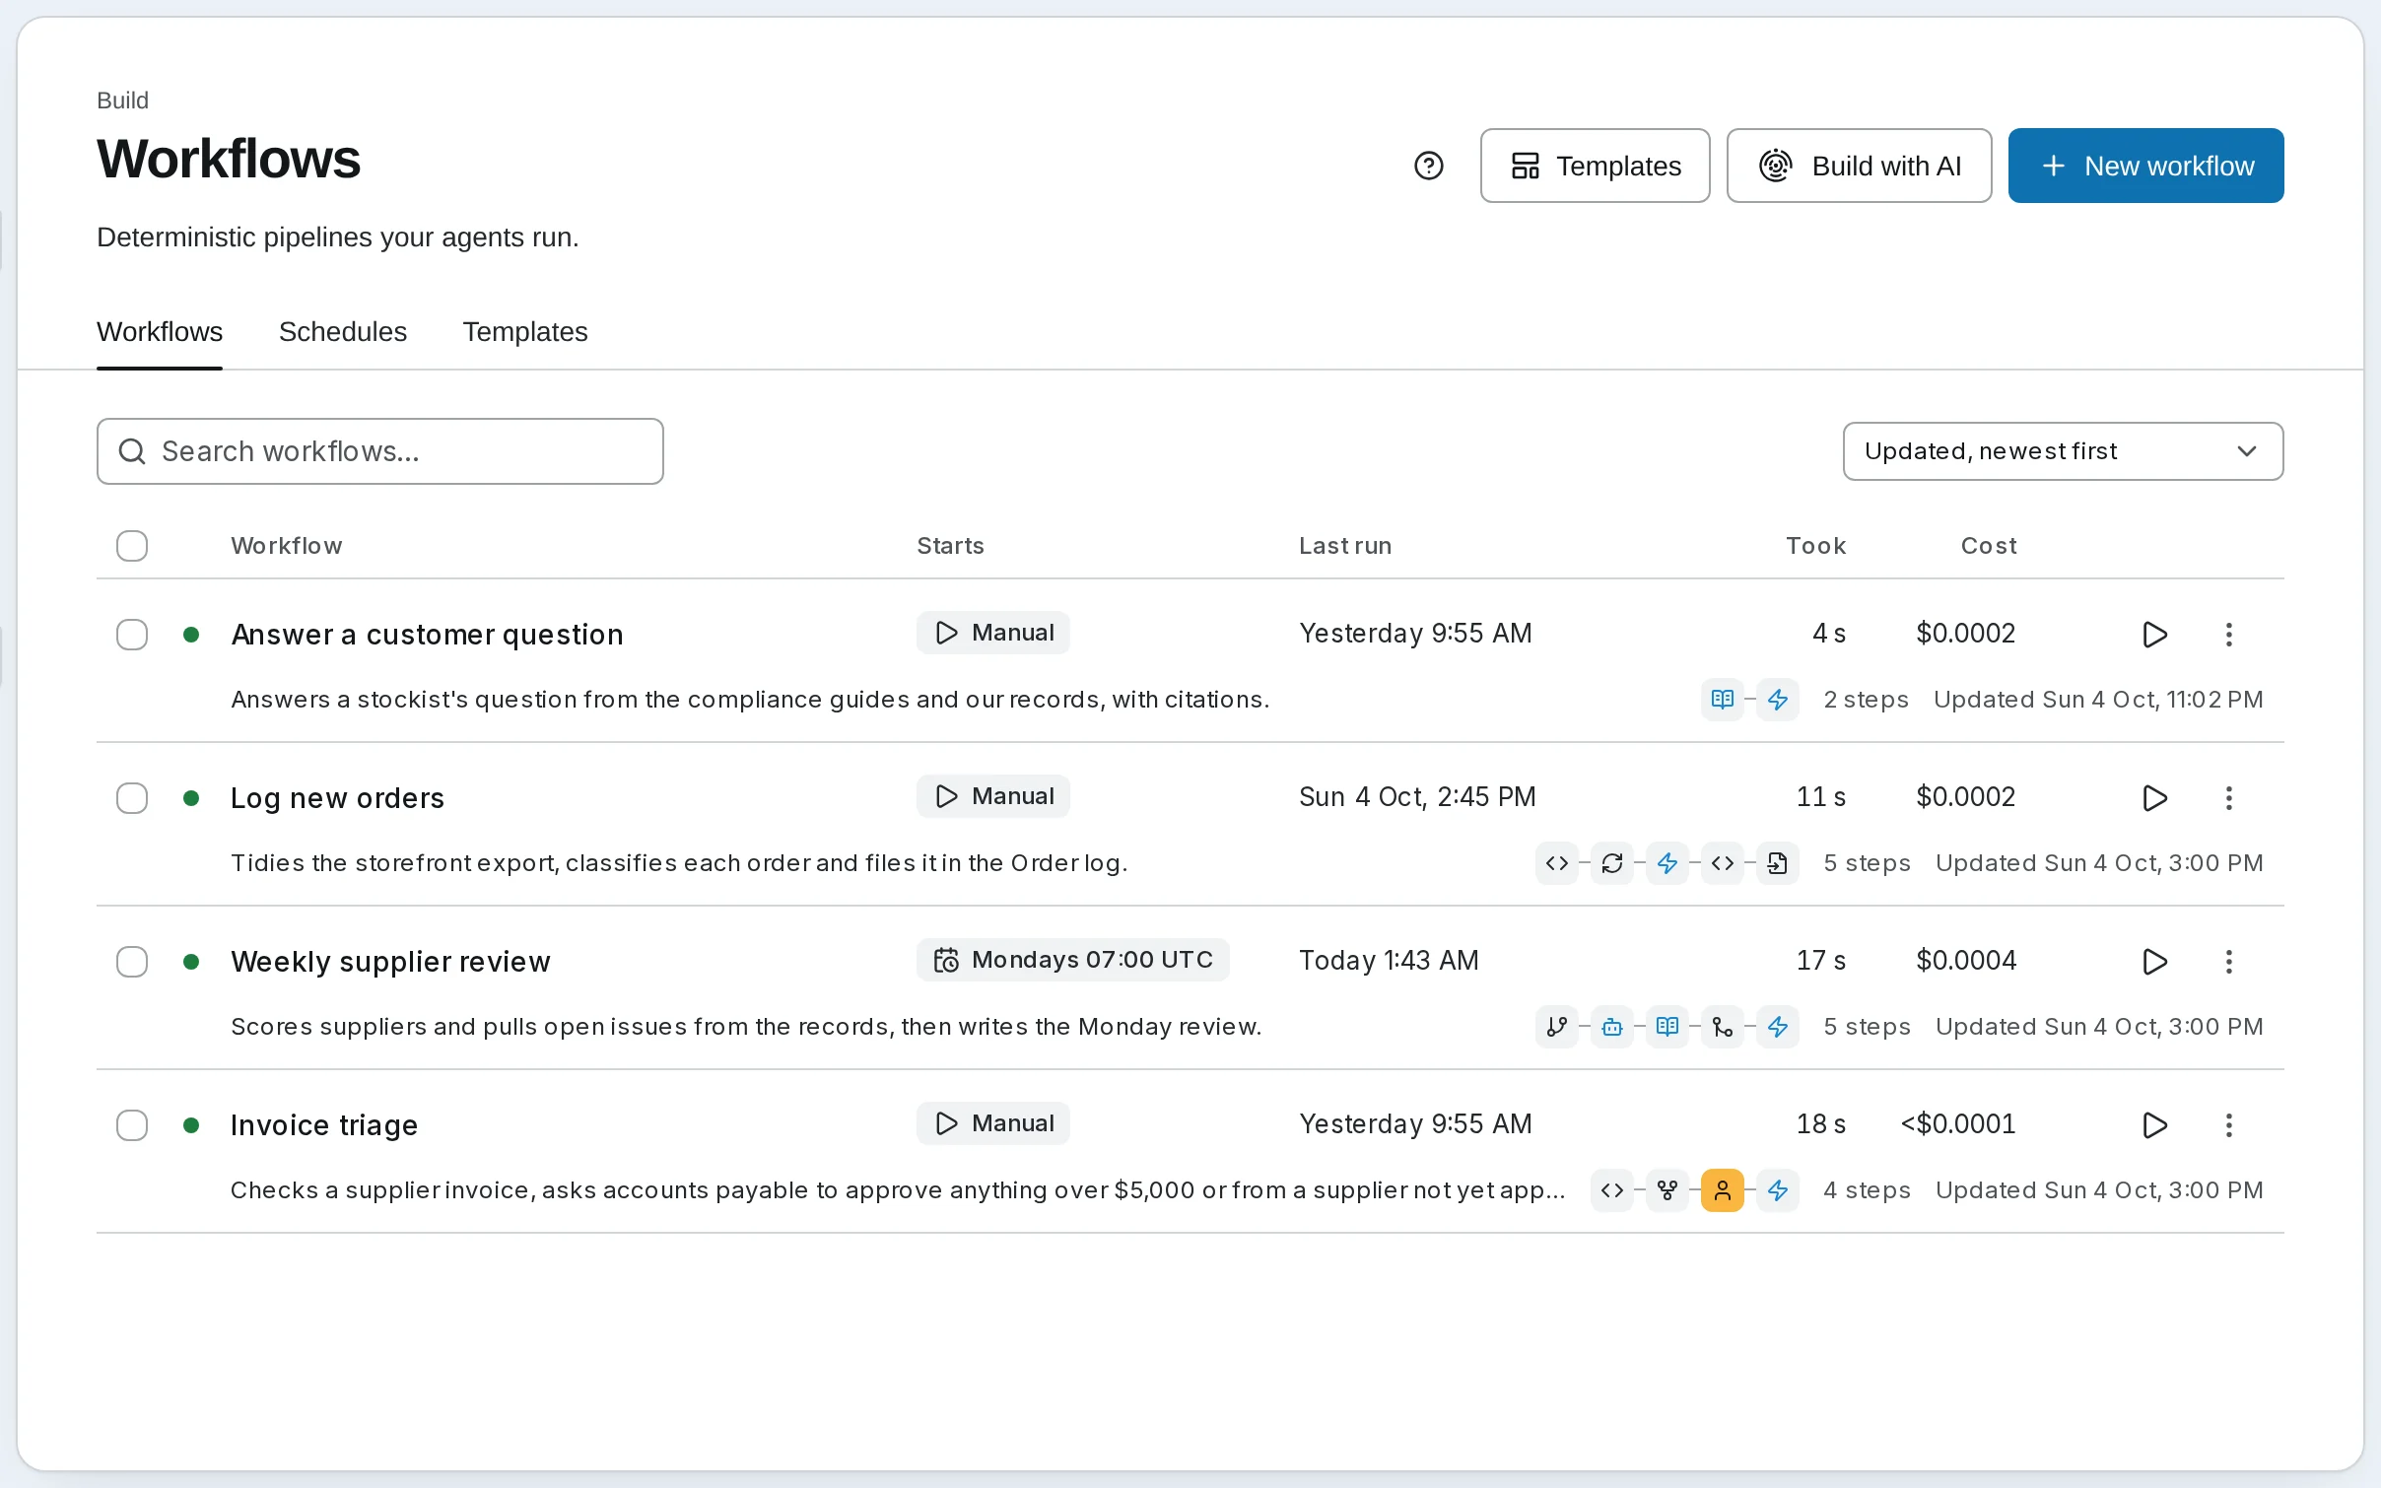
Task: Create a New workflow
Action: pyautogui.click(x=2145, y=166)
